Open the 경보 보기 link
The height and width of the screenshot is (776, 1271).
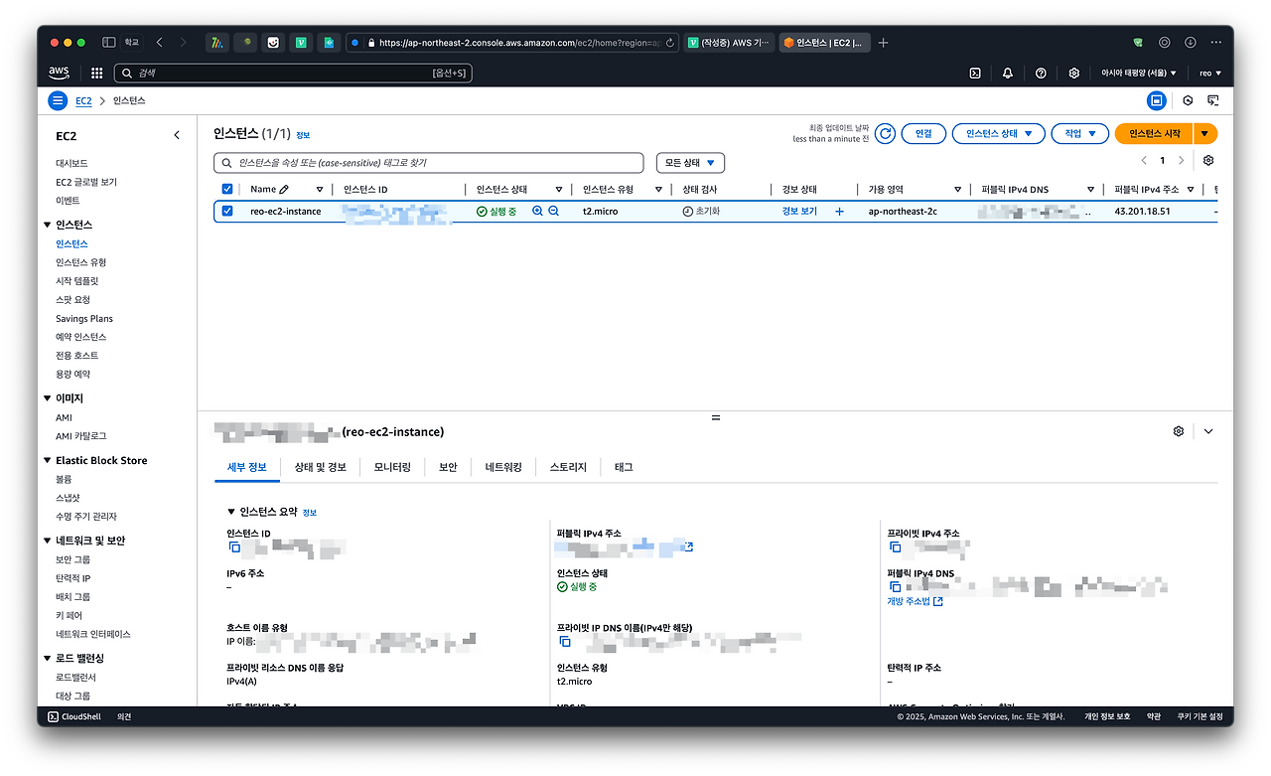point(799,211)
